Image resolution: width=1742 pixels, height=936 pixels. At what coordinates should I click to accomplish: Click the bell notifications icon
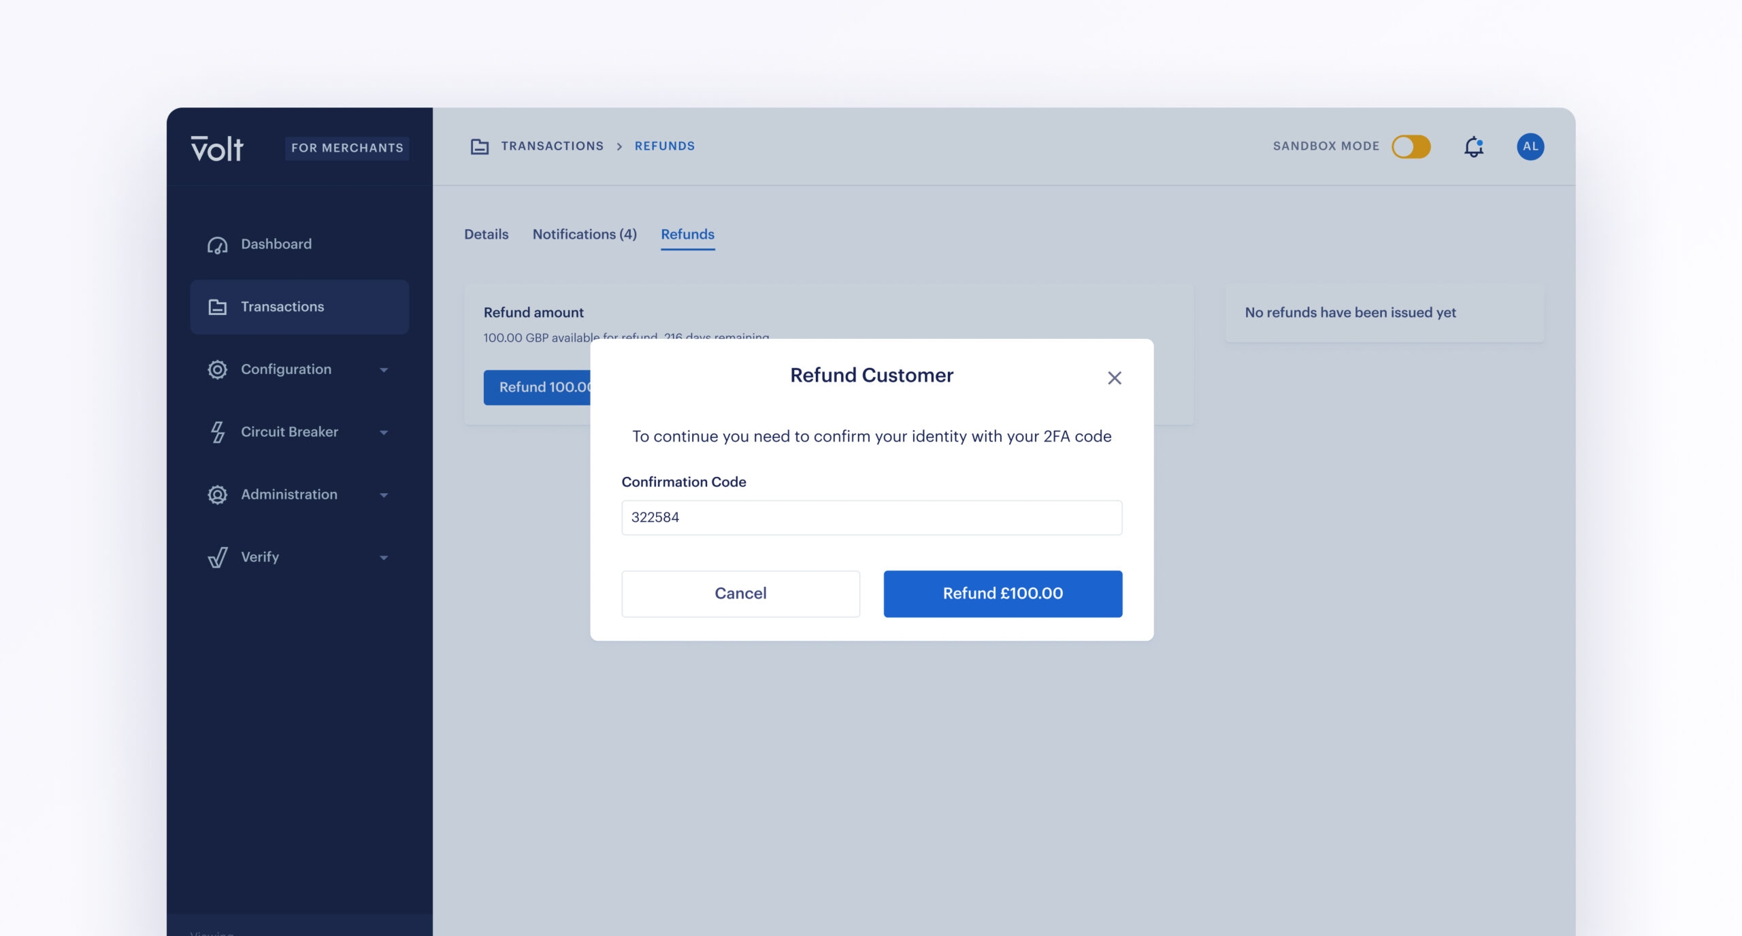1473,146
